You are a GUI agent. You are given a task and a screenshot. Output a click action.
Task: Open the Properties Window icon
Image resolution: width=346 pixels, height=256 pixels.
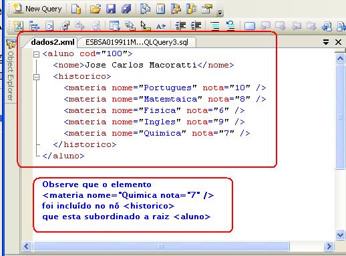click(x=207, y=9)
